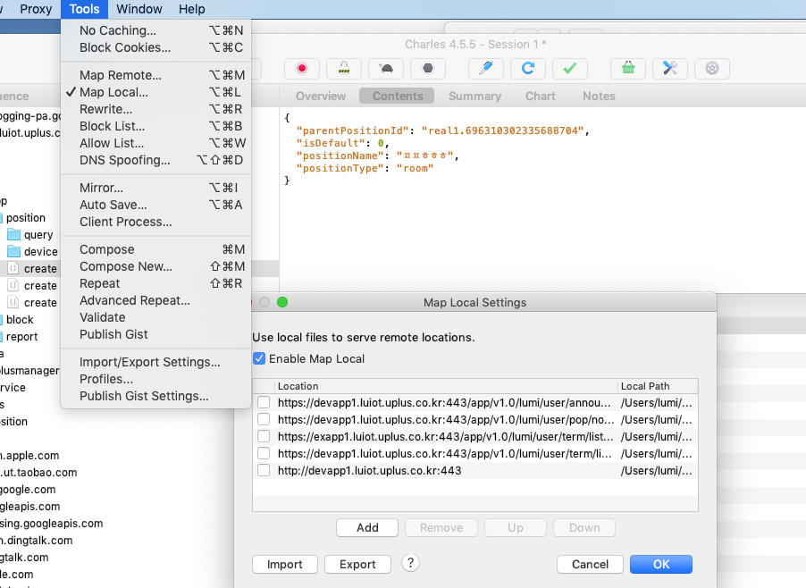Choose Mirror... menu item
Image resolution: width=806 pixels, height=588 pixels.
[x=155, y=188]
